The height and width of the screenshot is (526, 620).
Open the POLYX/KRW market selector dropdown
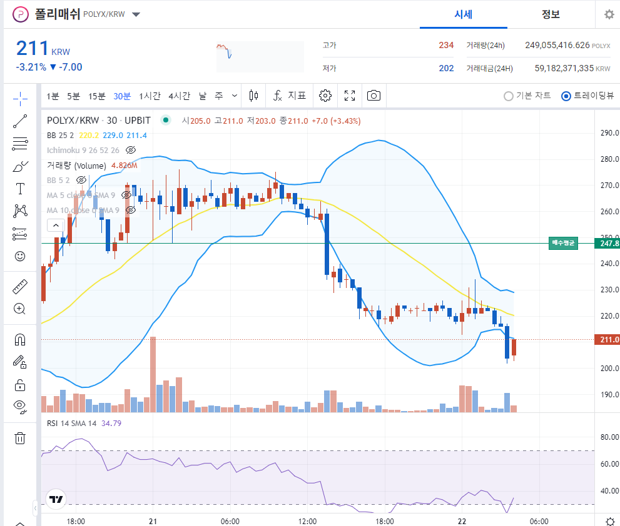tap(136, 14)
